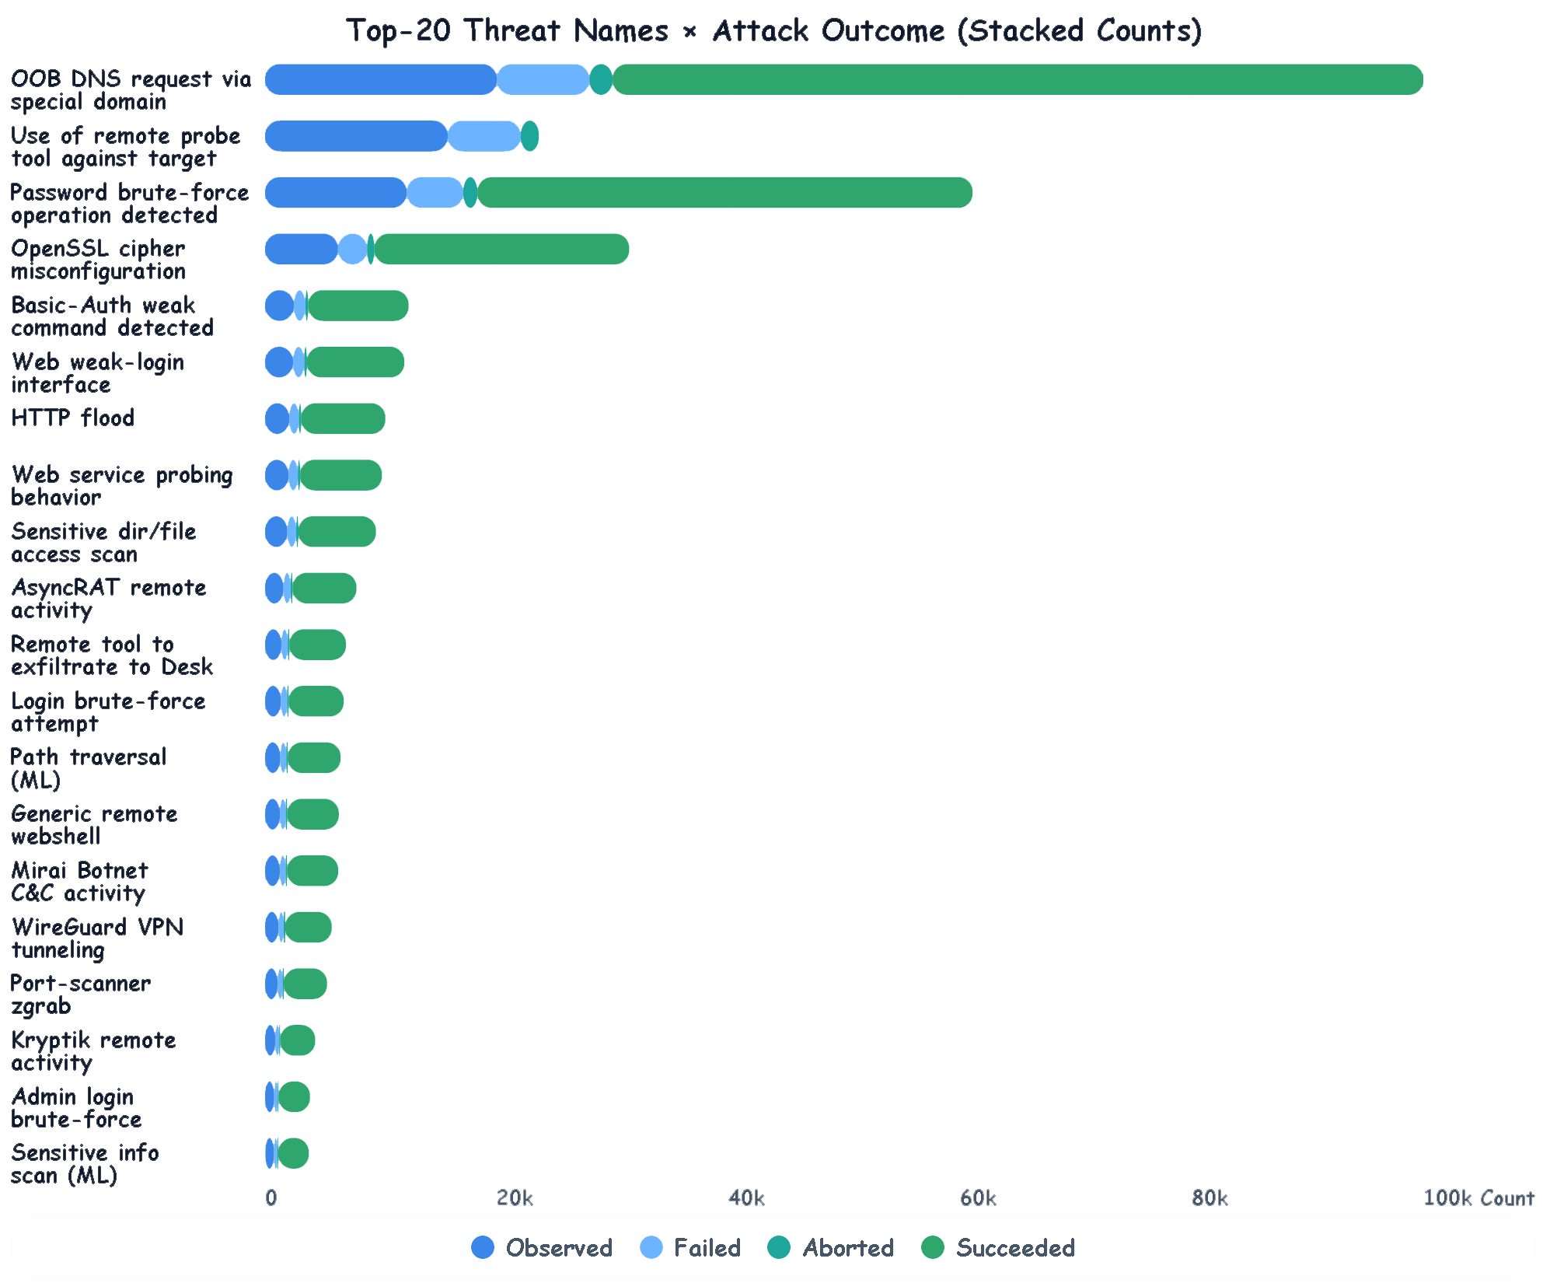Image resolution: width=1543 pixels, height=1283 pixels.
Task: Click OOB DNS request Failed segment
Action: (543, 80)
